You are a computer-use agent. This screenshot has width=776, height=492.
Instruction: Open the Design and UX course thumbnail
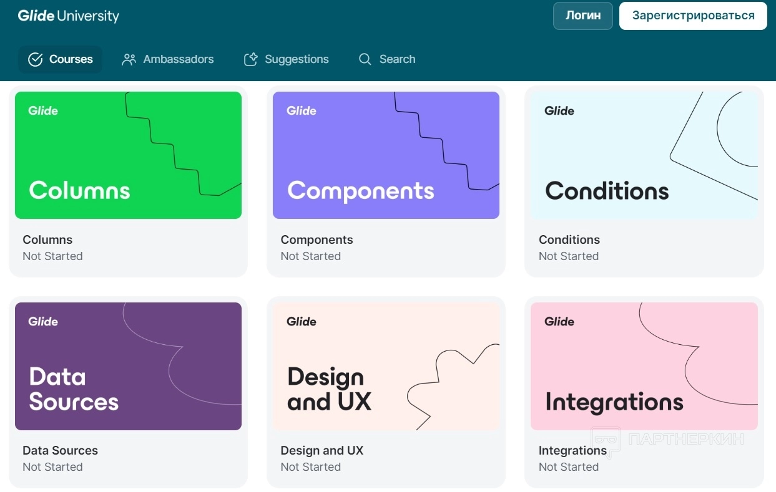(x=386, y=366)
